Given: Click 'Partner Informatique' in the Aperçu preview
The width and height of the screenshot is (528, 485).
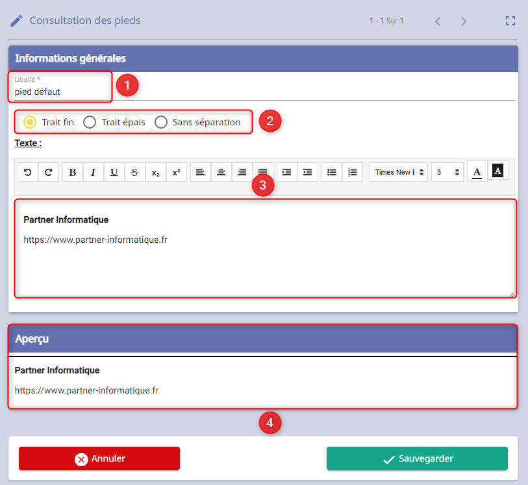Looking at the screenshot, I should (x=57, y=370).
